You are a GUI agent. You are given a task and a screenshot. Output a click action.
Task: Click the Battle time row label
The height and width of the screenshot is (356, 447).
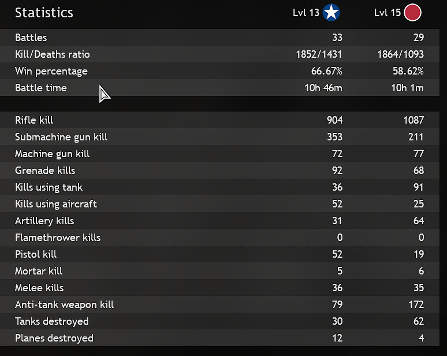41,88
